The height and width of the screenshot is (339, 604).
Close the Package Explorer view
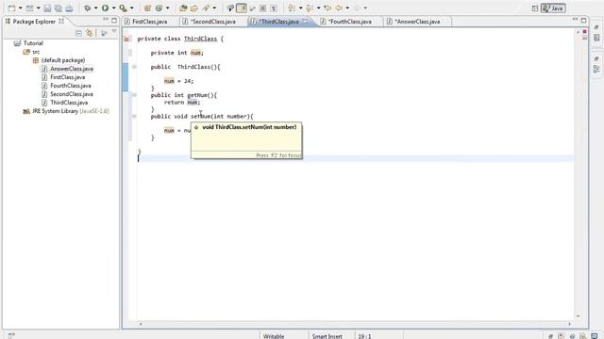pos(61,21)
